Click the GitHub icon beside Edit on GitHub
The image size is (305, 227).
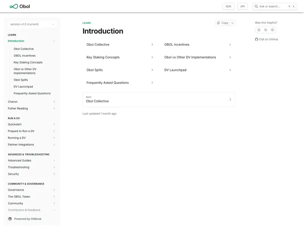click(x=256, y=39)
